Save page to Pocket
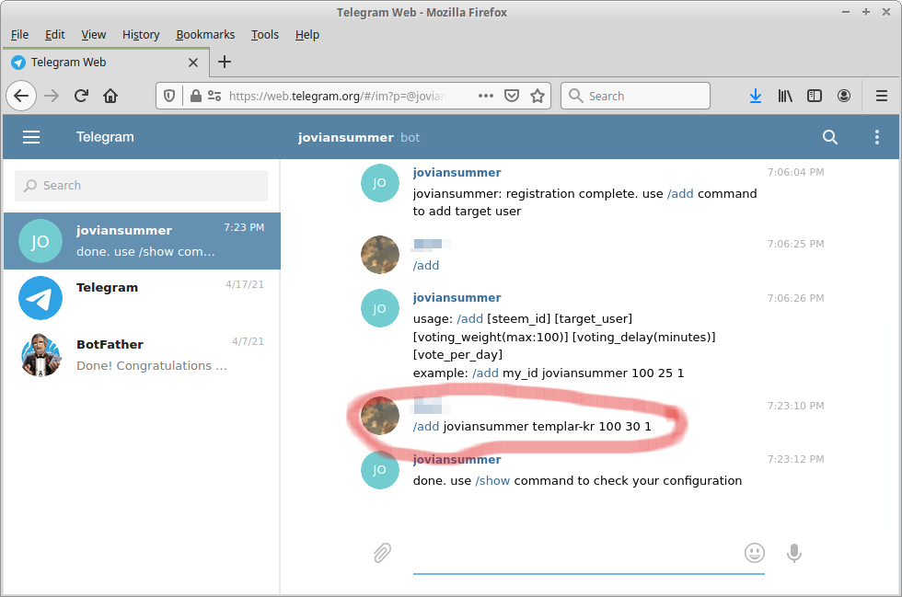902x597 pixels. click(x=512, y=96)
